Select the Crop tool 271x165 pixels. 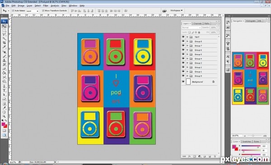click(x=4, y=43)
